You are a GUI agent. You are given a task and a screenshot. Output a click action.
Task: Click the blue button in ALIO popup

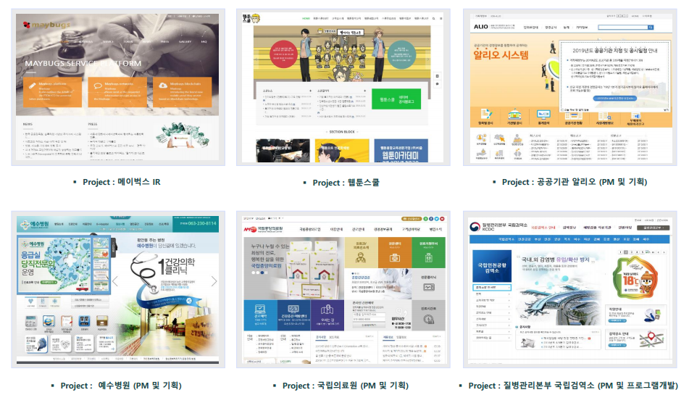[x=615, y=99]
